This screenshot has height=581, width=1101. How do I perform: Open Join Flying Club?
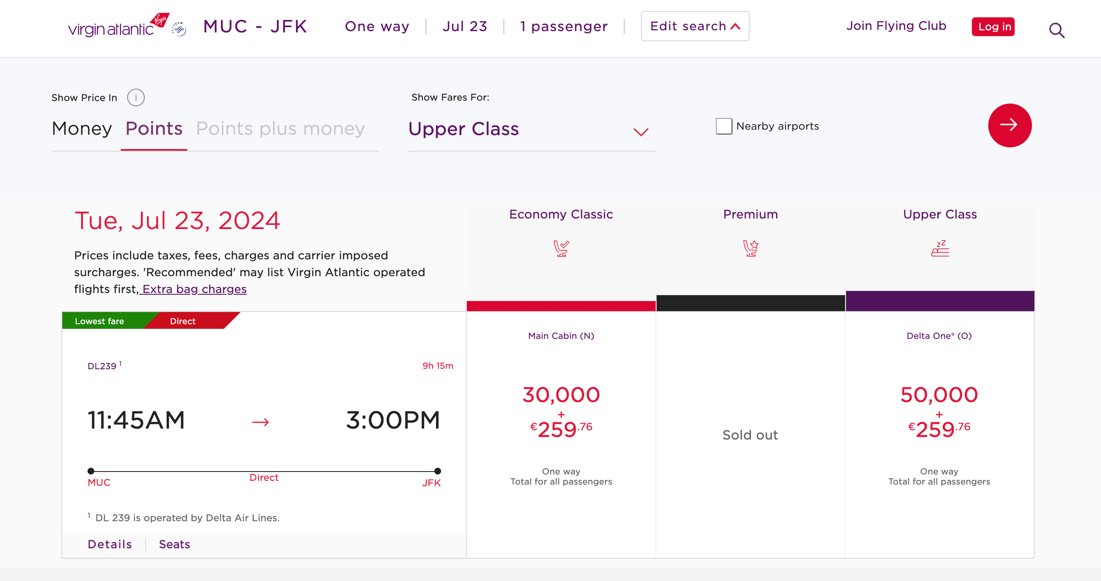coord(896,26)
